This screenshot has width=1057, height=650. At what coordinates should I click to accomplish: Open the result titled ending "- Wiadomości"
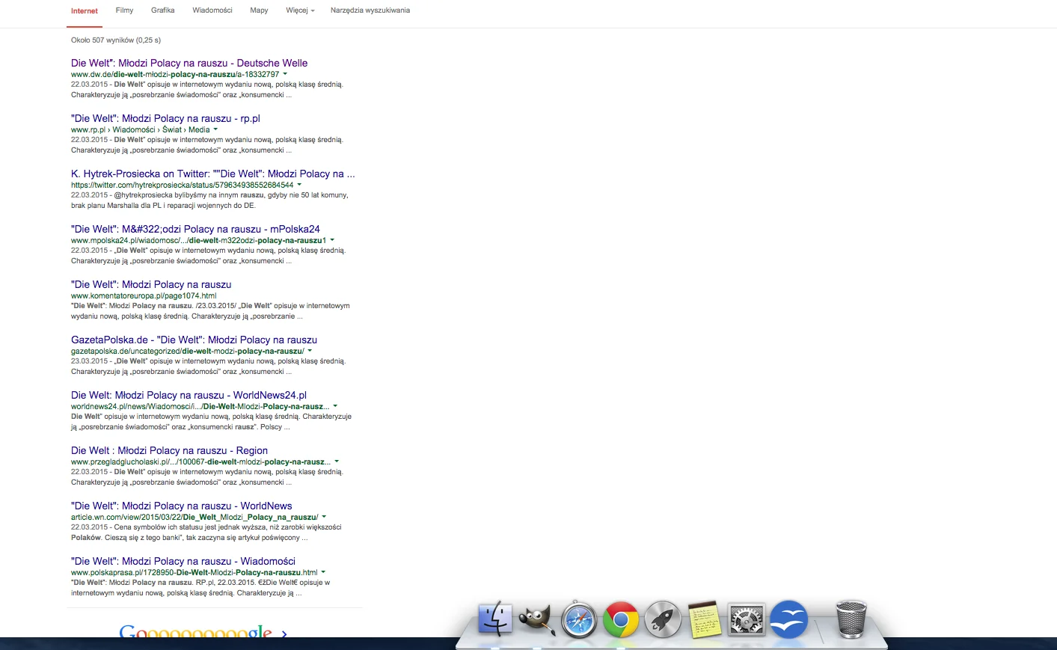183,561
